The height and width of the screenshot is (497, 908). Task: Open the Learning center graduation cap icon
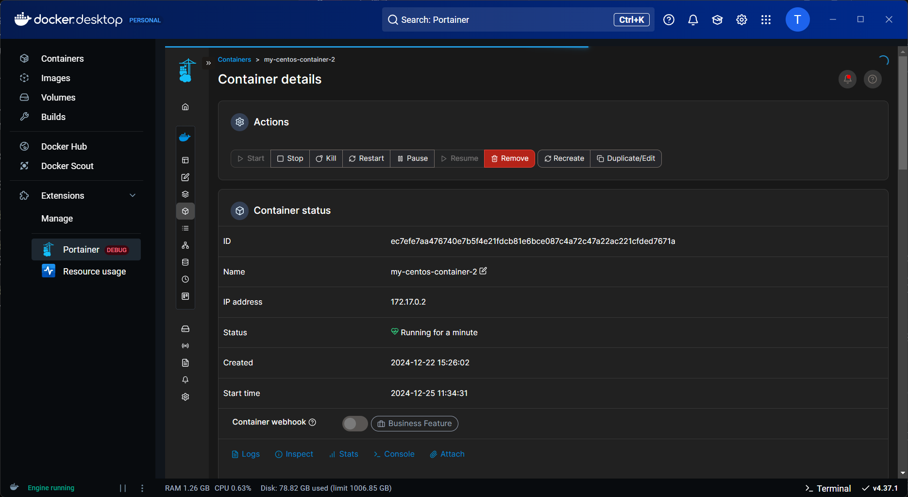point(717,20)
